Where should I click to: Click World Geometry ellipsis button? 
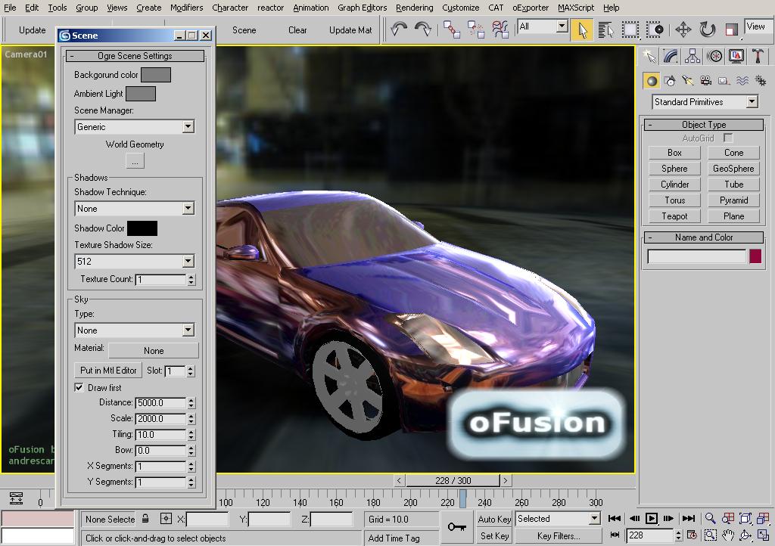(x=135, y=161)
